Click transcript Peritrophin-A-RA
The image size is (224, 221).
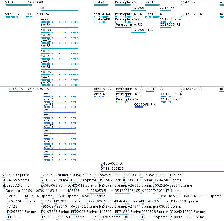[123, 17]
